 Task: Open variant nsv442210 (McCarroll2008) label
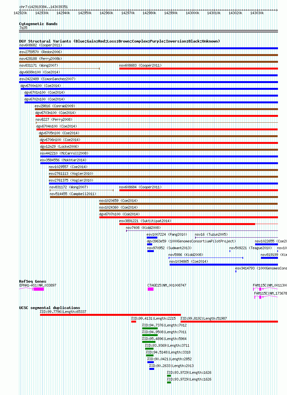tap(64, 153)
